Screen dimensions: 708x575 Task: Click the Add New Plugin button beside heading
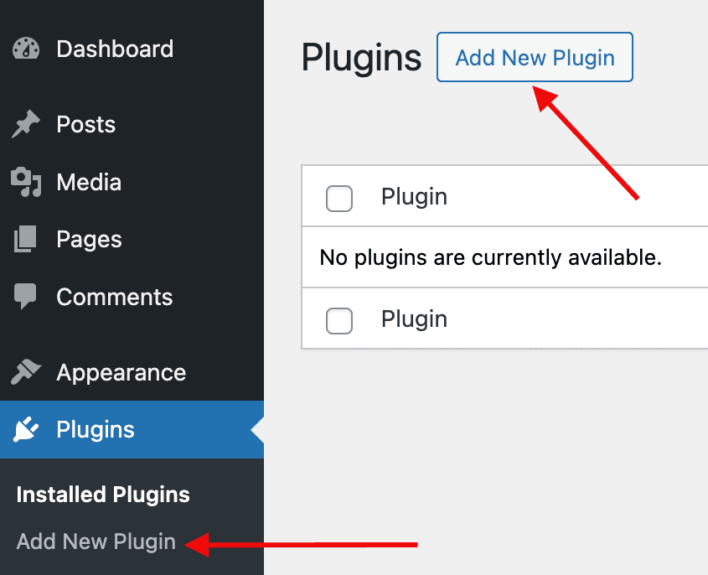(535, 57)
